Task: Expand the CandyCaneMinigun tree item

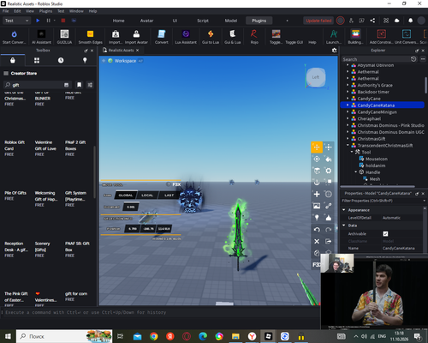Action: pyautogui.click(x=348, y=112)
